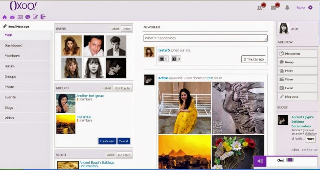Open the tester user menu
Image resolution: width=320 pixels, height=170 pixels.
coord(301,7)
